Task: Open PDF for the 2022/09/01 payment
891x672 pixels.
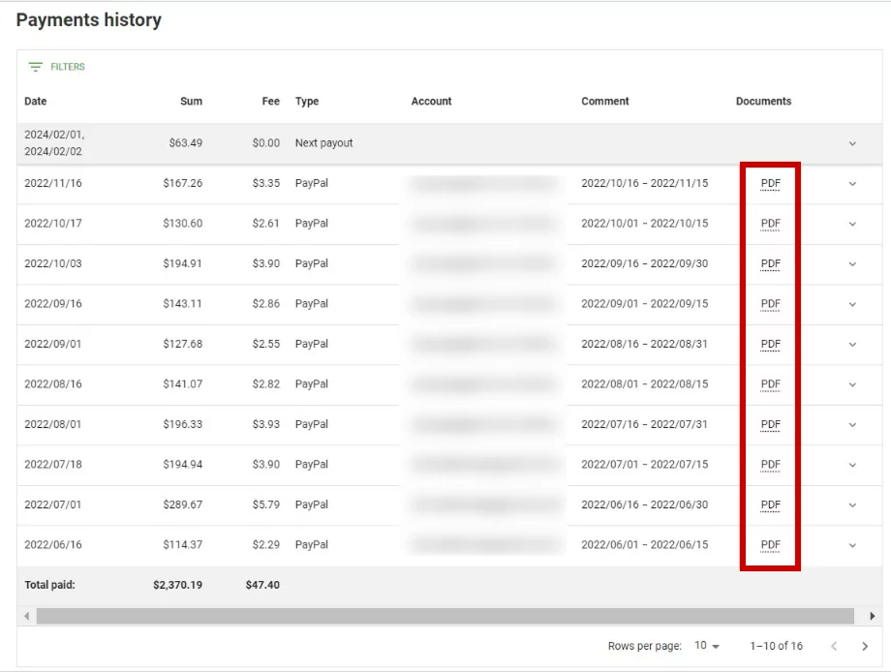Action: point(770,344)
